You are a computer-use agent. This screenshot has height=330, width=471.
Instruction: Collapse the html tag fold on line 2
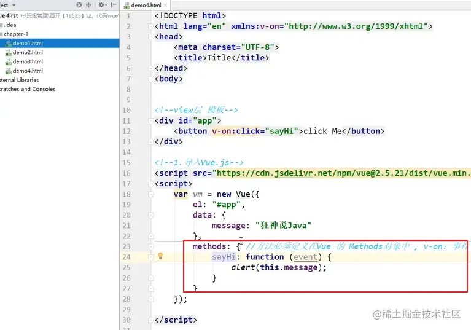click(x=151, y=26)
